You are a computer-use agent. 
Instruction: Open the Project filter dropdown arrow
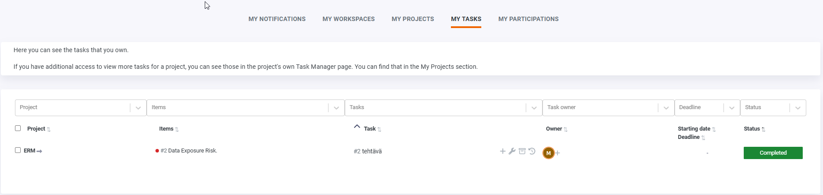coord(138,108)
